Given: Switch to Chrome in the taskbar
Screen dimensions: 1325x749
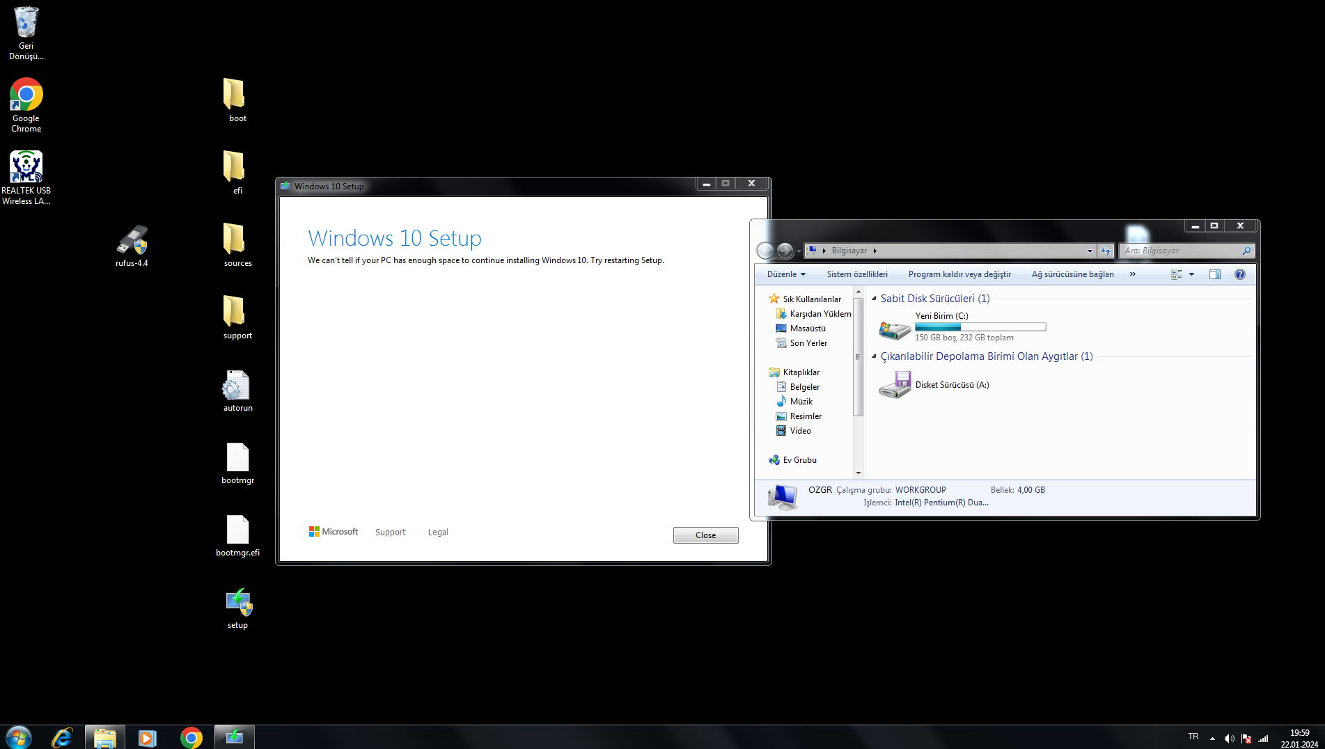Looking at the screenshot, I should pyautogui.click(x=191, y=737).
